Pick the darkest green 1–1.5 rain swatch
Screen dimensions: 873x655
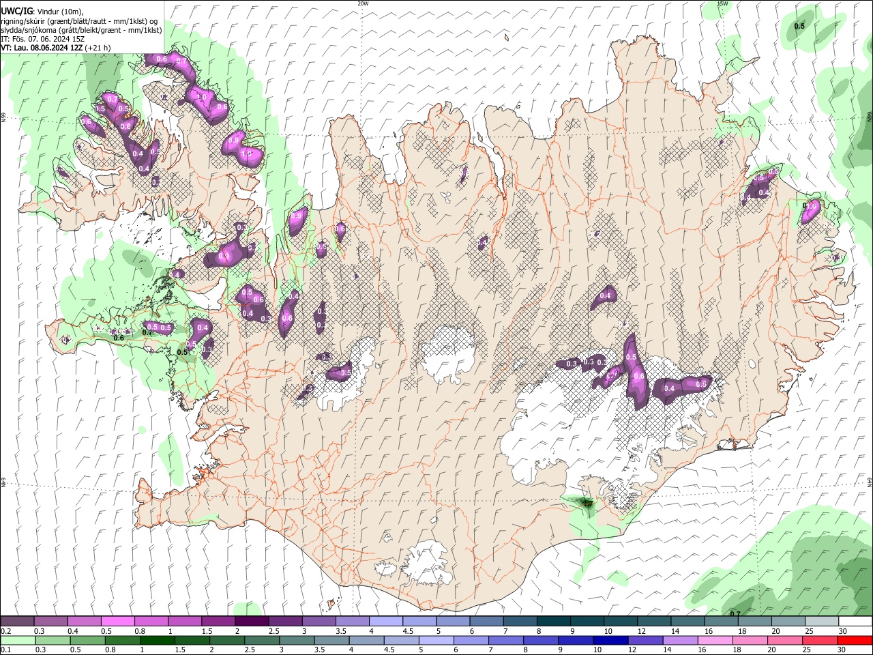(157, 640)
